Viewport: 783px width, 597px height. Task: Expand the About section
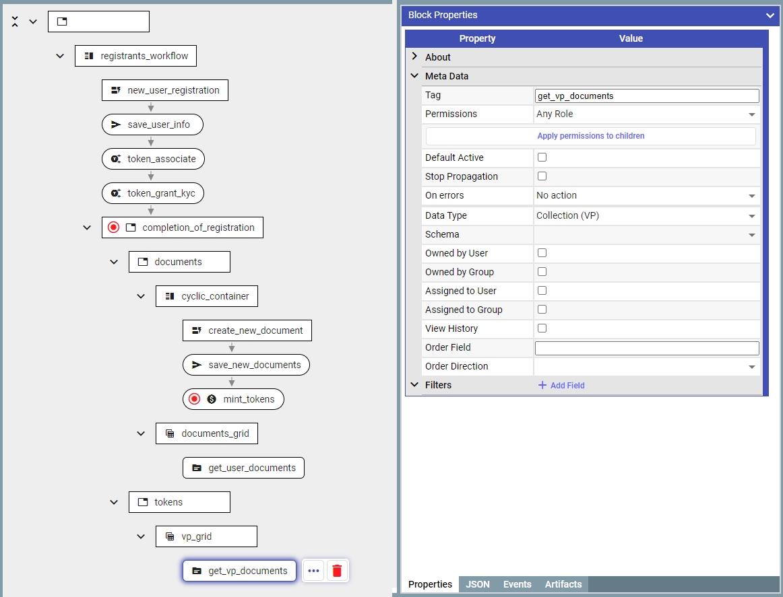(414, 57)
